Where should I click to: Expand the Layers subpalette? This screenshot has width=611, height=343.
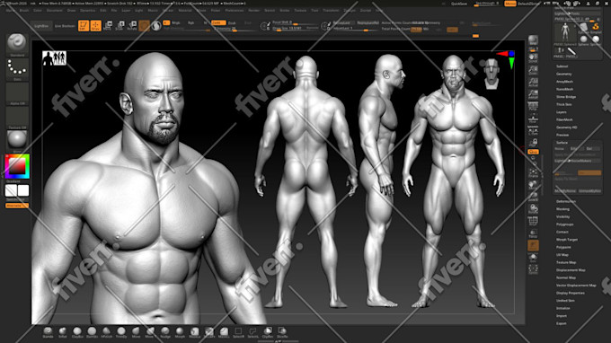pyautogui.click(x=561, y=112)
